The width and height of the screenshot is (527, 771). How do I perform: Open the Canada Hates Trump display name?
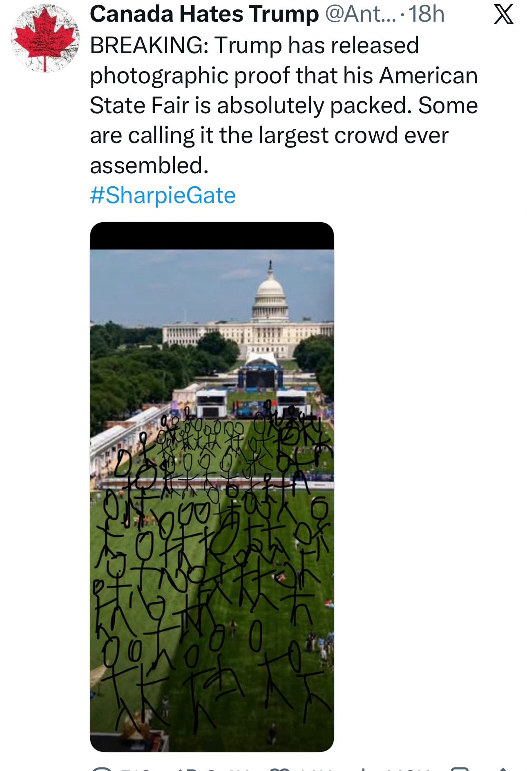[204, 14]
